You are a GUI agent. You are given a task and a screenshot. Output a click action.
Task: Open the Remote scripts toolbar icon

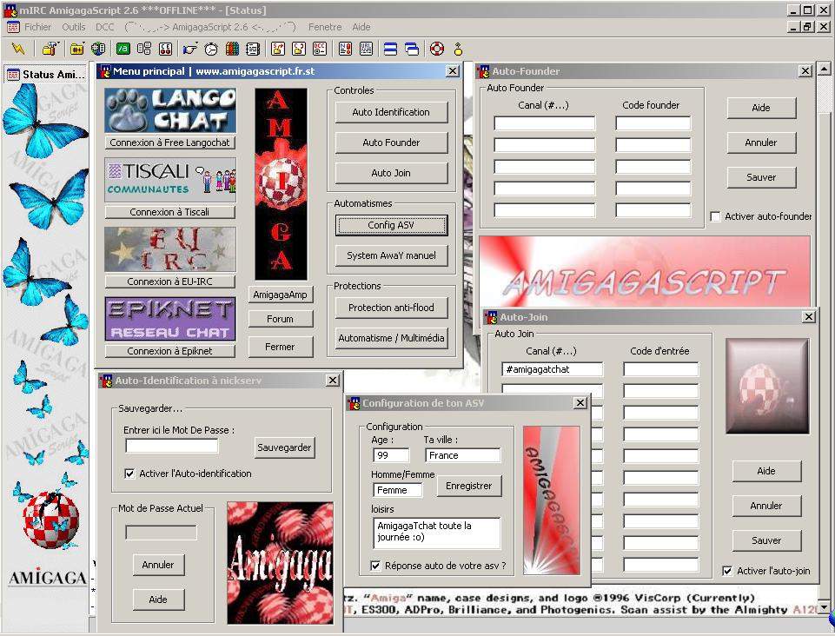click(165, 50)
